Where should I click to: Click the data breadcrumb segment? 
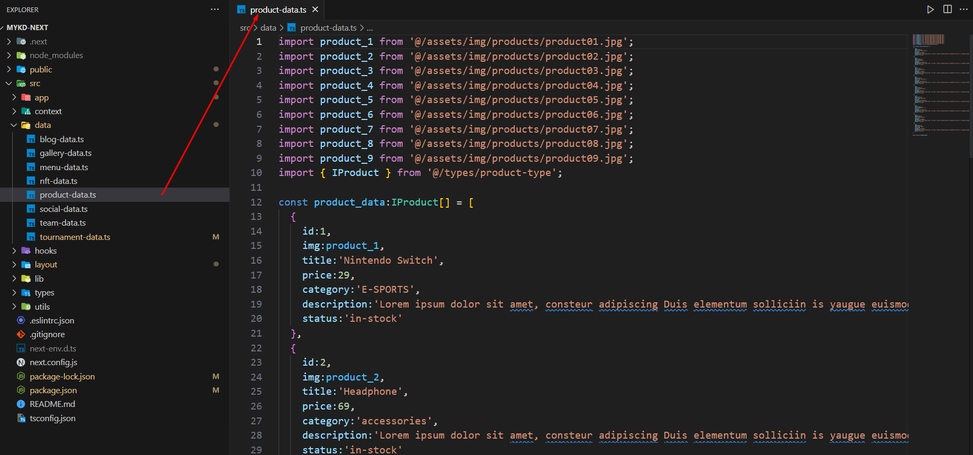(268, 27)
